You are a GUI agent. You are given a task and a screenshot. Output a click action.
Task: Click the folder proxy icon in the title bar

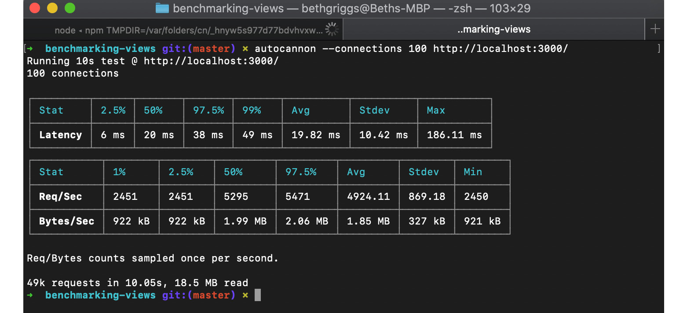[x=164, y=8]
